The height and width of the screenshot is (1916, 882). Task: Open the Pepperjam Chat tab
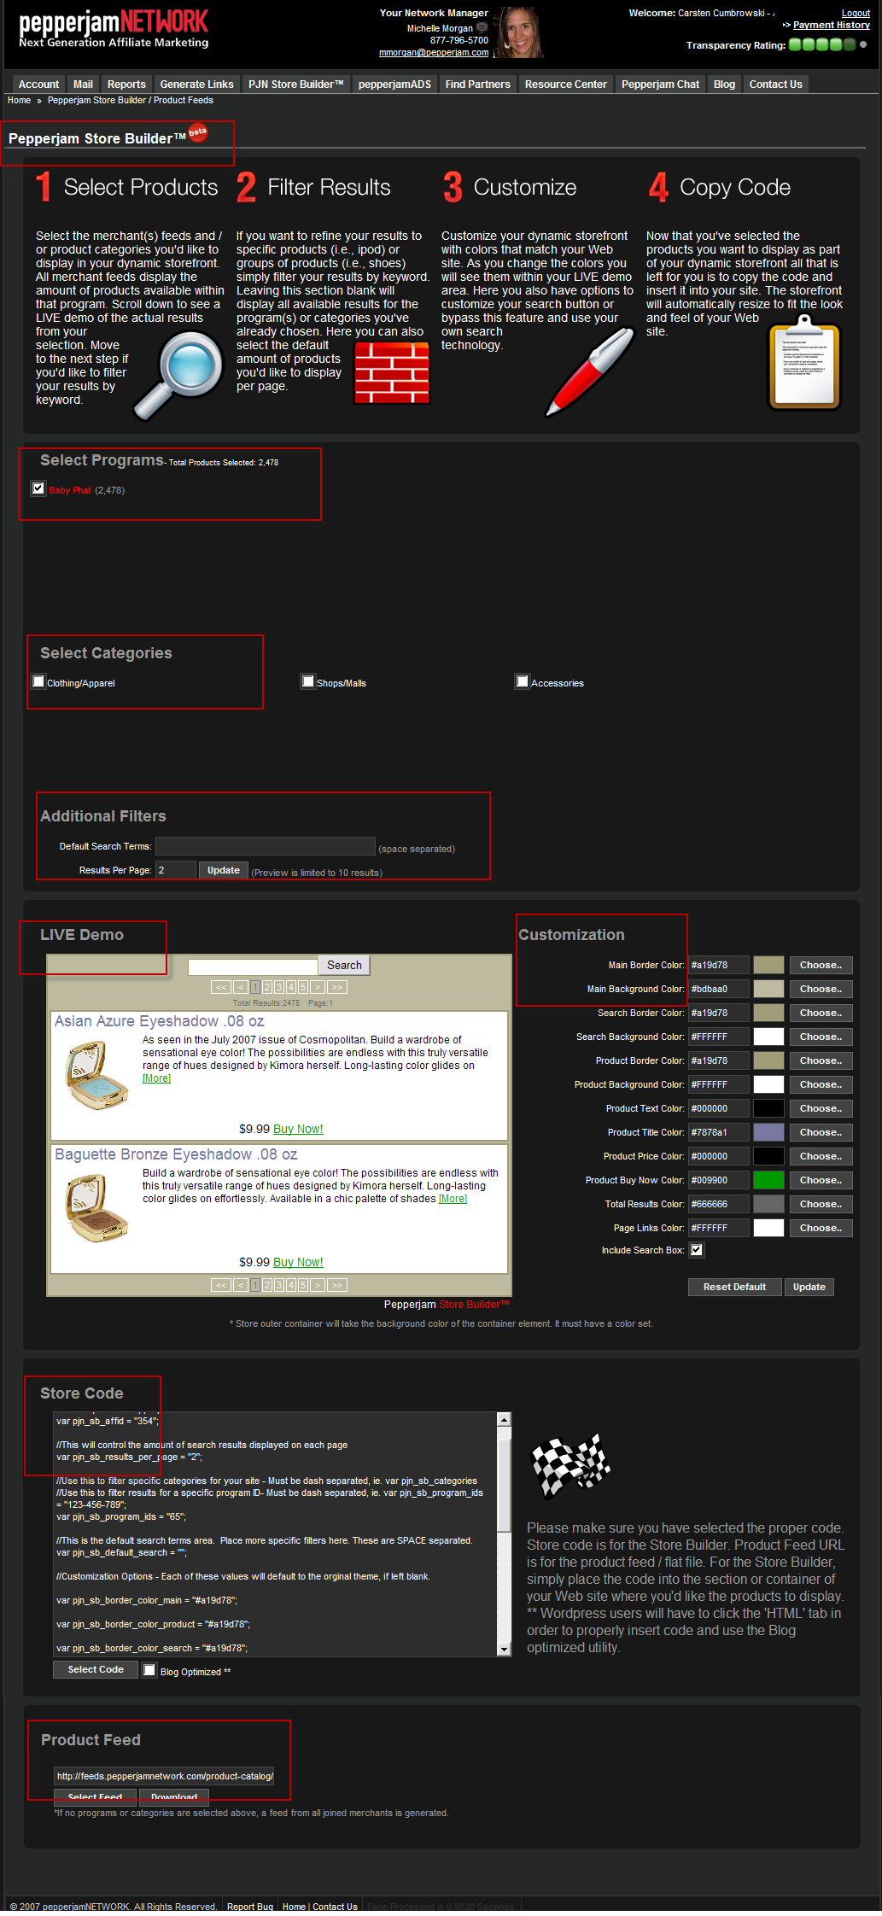pyautogui.click(x=661, y=85)
